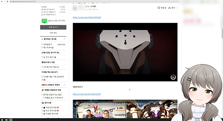Click the 6,624,760 total post count
The width and height of the screenshot is (223, 121).
[61, 45]
